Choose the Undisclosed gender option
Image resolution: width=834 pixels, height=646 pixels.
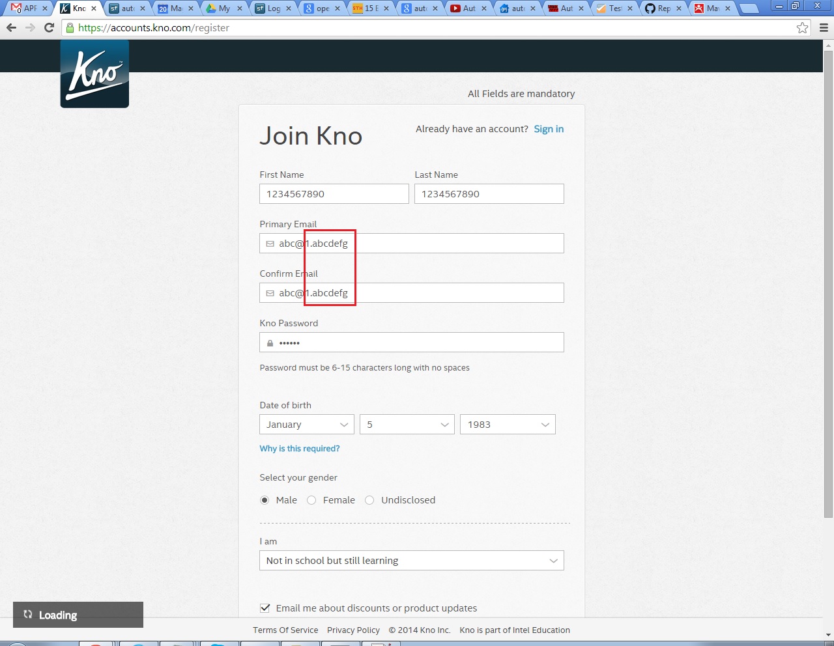click(x=369, y=500)
